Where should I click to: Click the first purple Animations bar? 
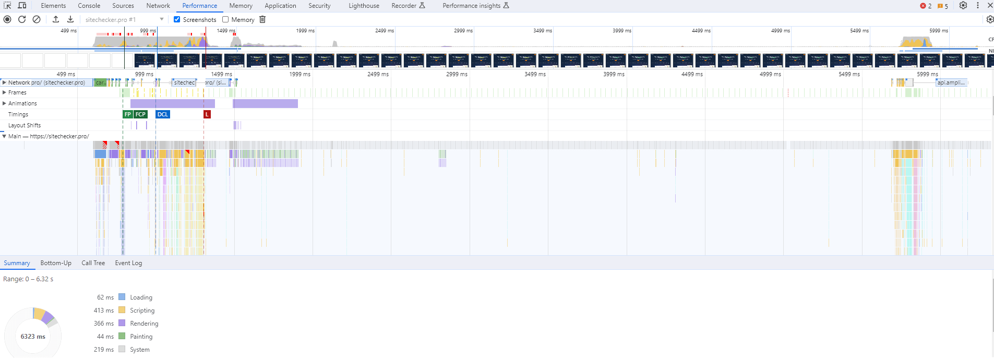pyautogui.click(x=173, y=103)
